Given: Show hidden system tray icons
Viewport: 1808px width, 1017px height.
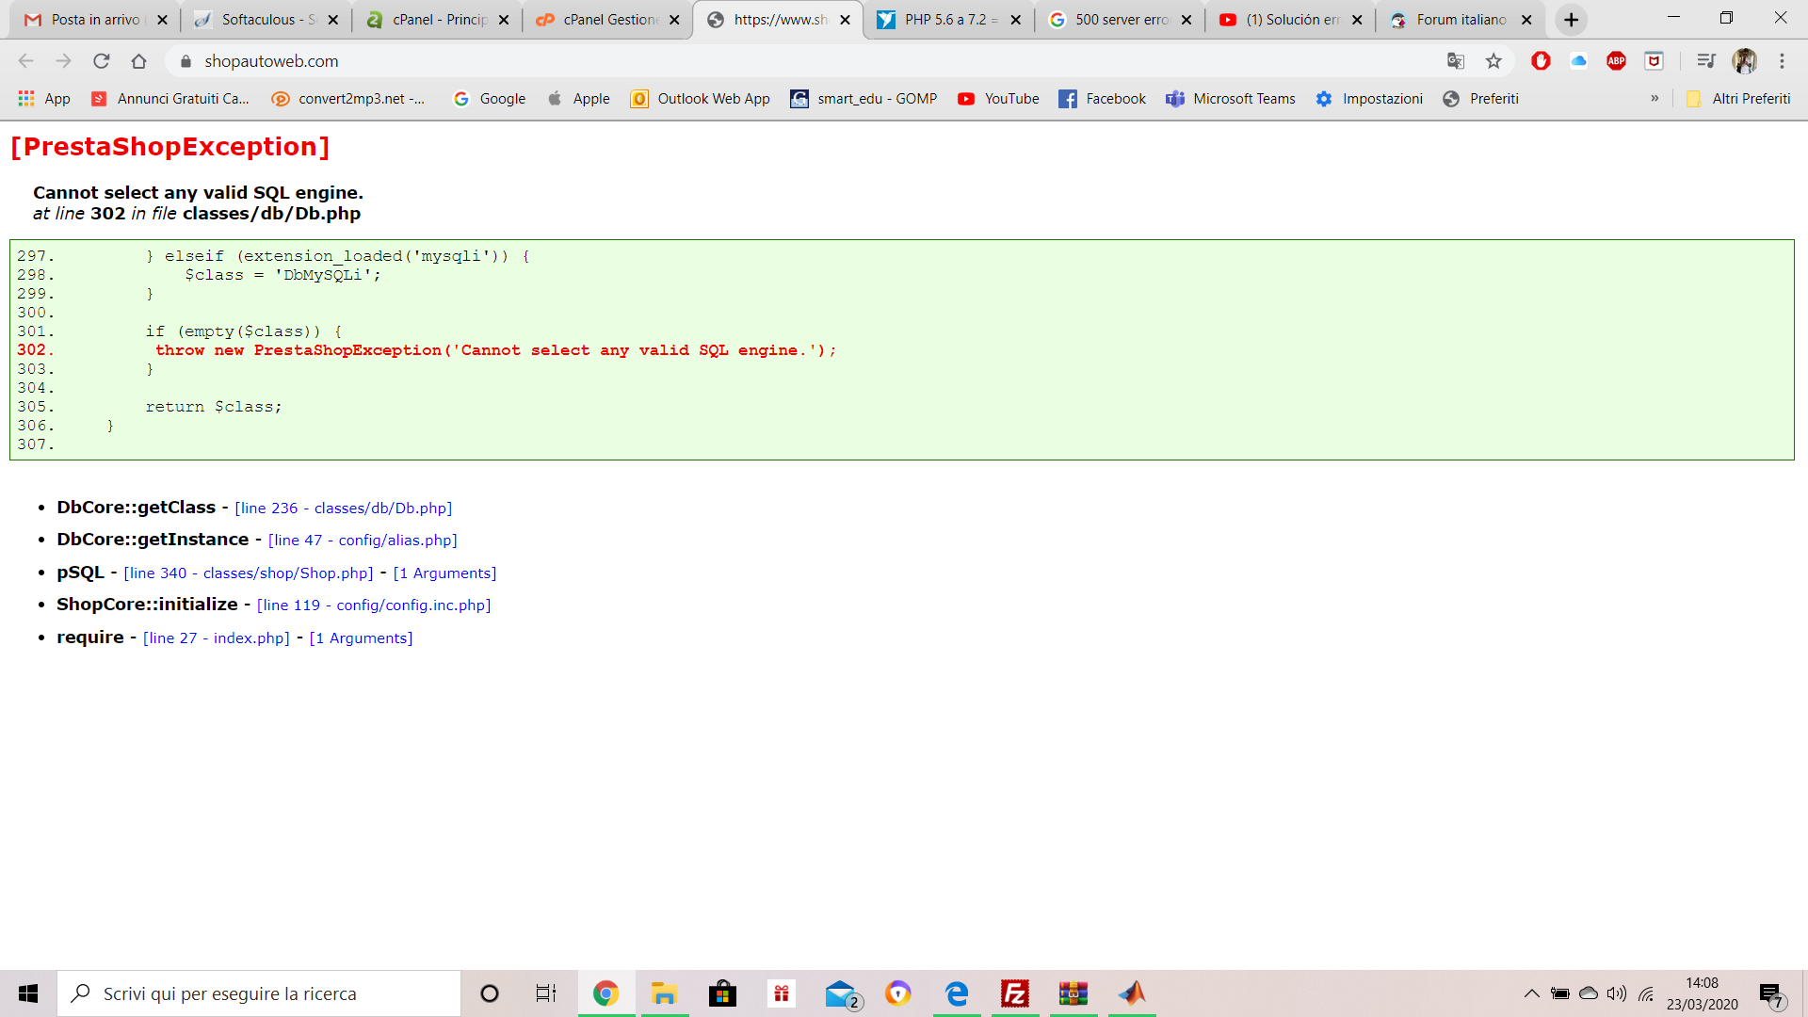Looking at the screenshot, I should 1531,993.
